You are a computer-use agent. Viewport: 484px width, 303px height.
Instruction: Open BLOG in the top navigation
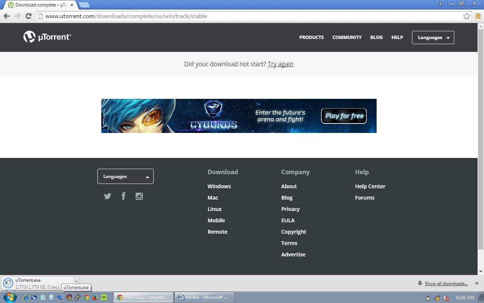377,37
